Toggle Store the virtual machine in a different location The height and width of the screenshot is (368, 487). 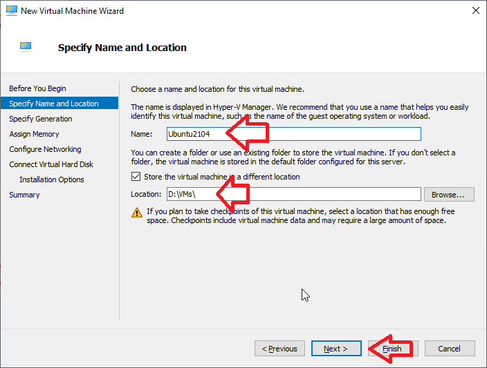coord(136,177)
